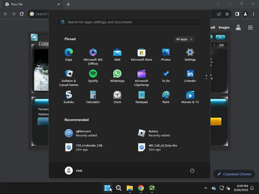This screenshot has width=259, height=194.
Task: Click the installer's share arrow icon
Action: [34, 37]
